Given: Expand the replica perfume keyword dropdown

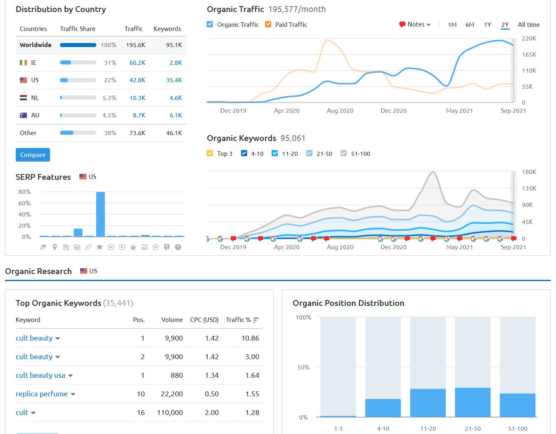Looking at the screenshot, I should (x=73, y=394).
